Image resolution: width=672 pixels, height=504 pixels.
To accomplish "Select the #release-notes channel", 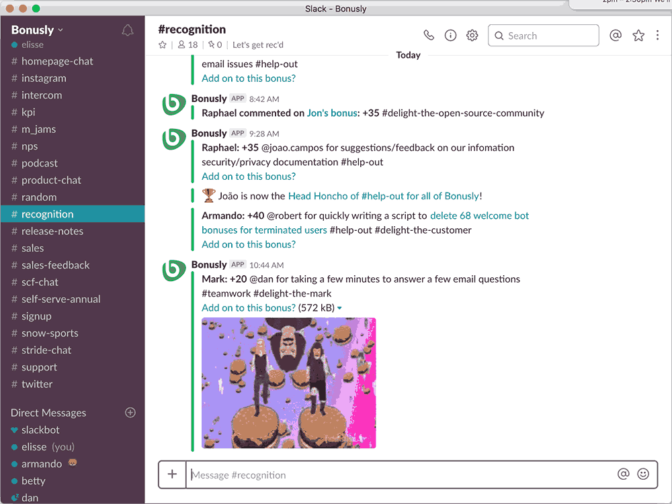I will tap(73, 231).
